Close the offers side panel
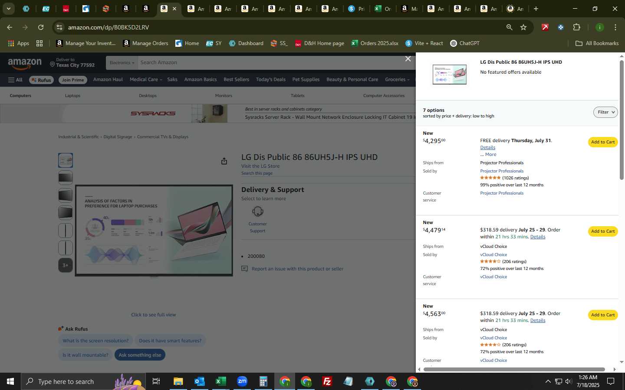The height and width of the screenshot is (390, 625). pos(408,59)
